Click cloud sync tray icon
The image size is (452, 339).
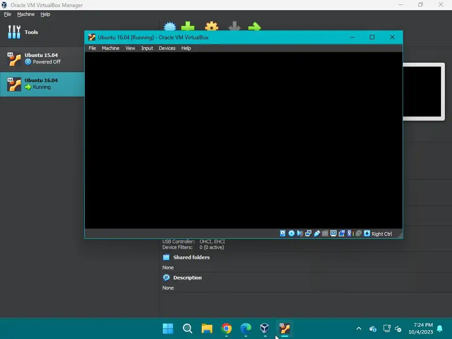click(373, 328)
